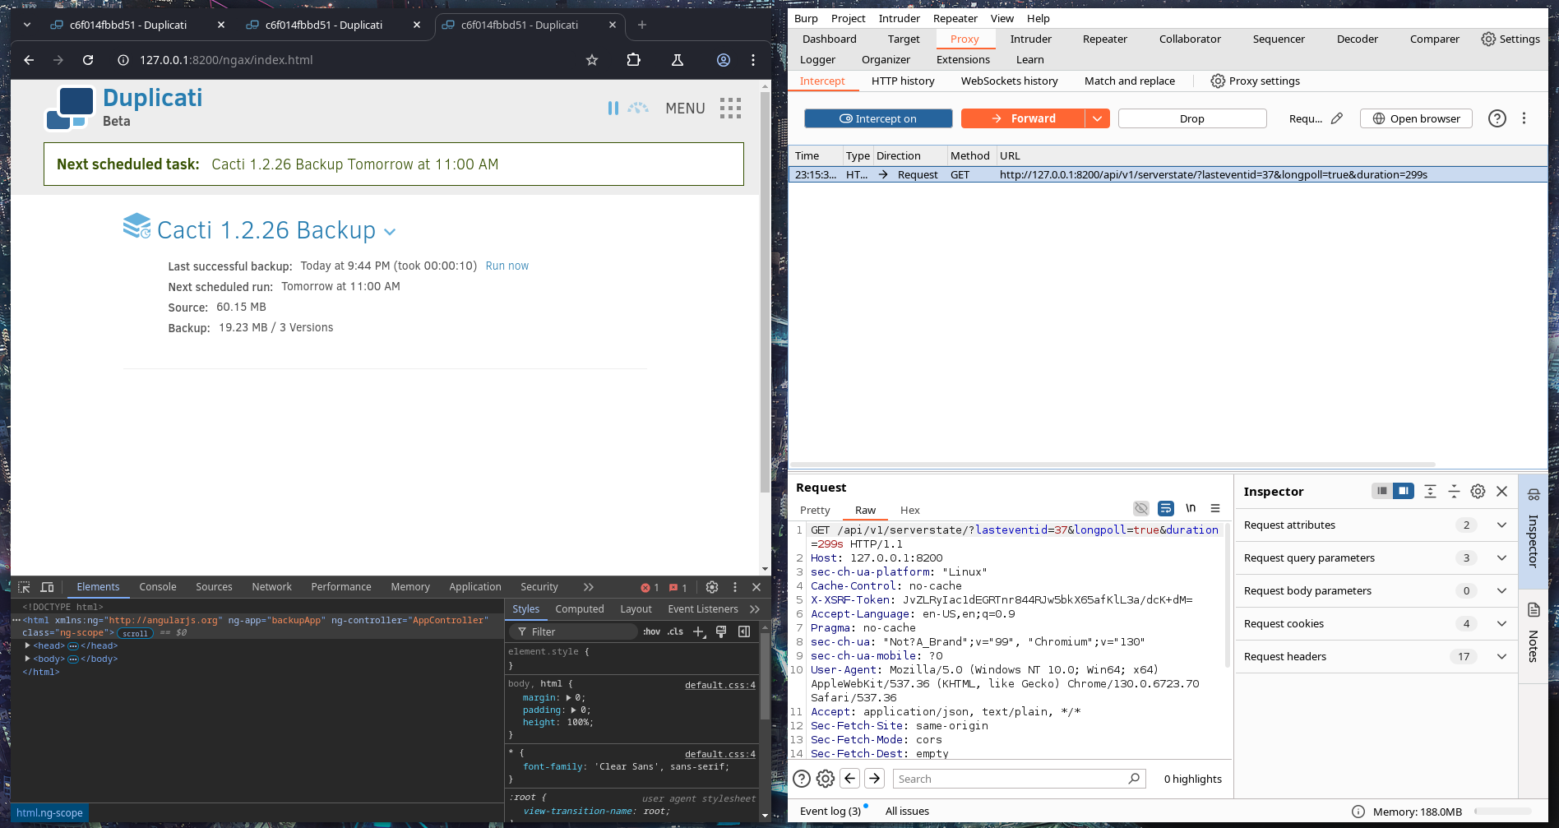The image size is (1559, 828).
Task: Open the DevTools Console tab
Action: pos(158,587)
